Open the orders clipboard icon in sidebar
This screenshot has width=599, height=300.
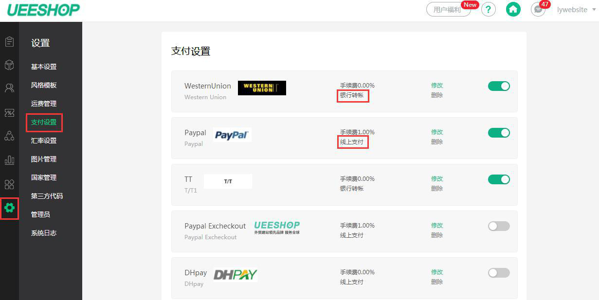[9, 41]
